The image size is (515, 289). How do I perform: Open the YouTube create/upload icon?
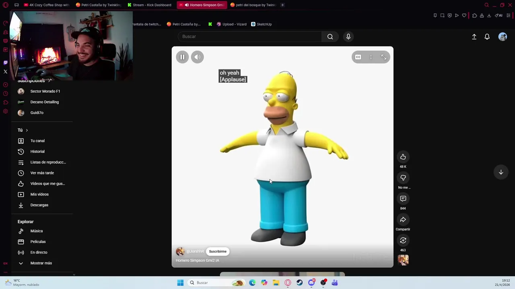pos(474,37)
